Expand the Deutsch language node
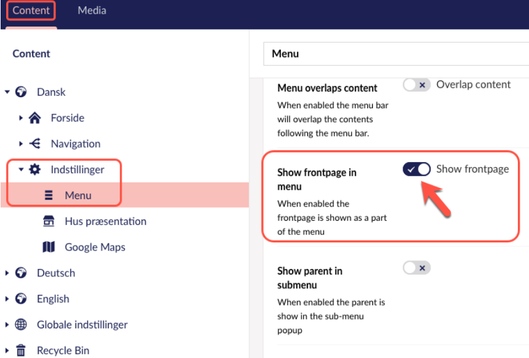 click(7, 273)
